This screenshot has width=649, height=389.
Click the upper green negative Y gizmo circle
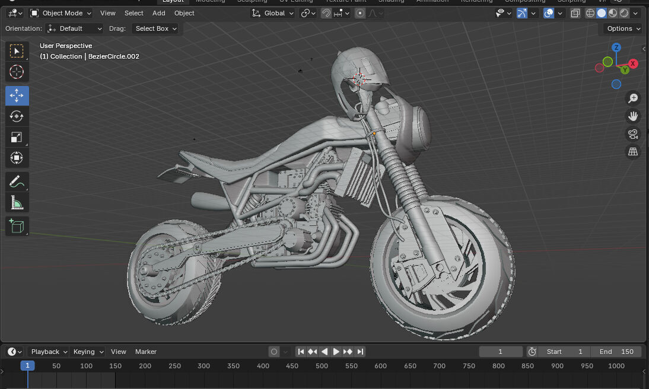[607, 62]
